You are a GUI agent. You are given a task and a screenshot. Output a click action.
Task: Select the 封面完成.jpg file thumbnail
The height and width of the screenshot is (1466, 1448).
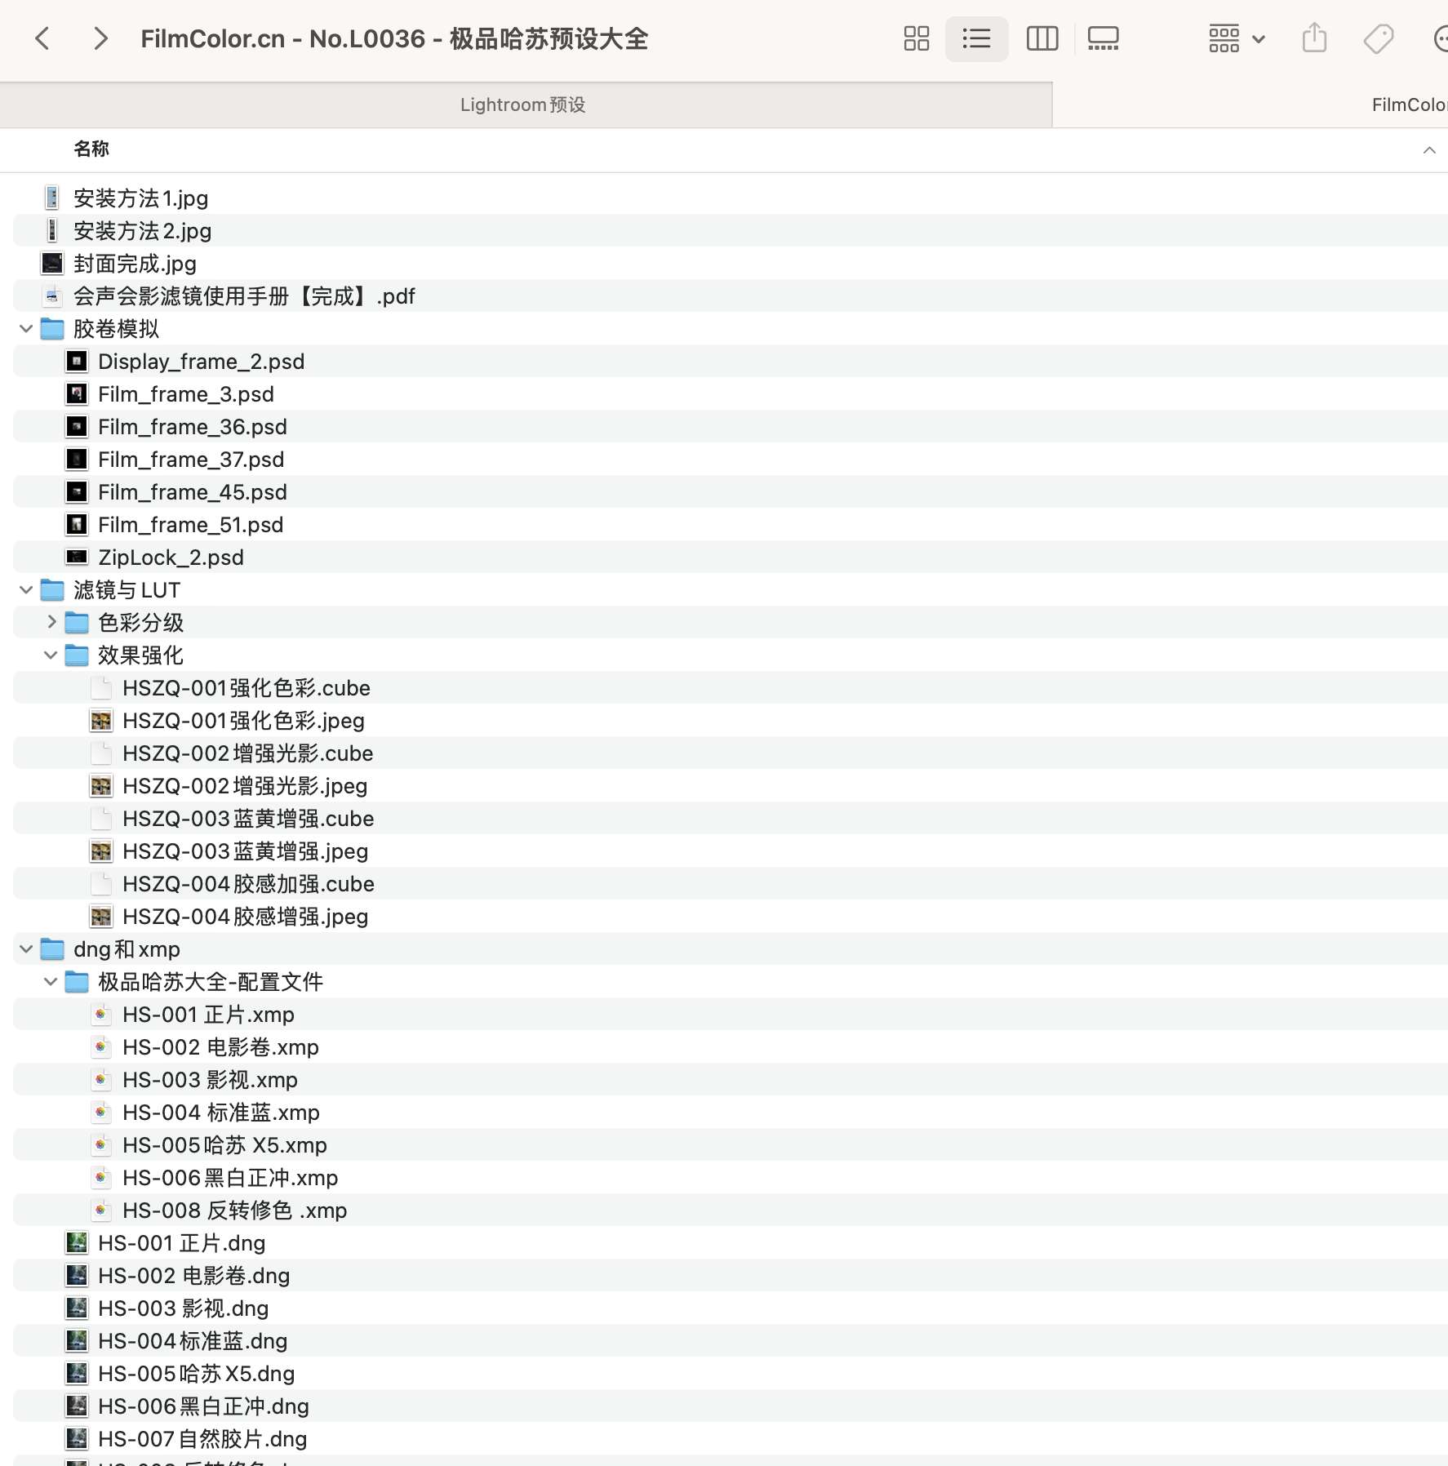click(x=52, y=264)
